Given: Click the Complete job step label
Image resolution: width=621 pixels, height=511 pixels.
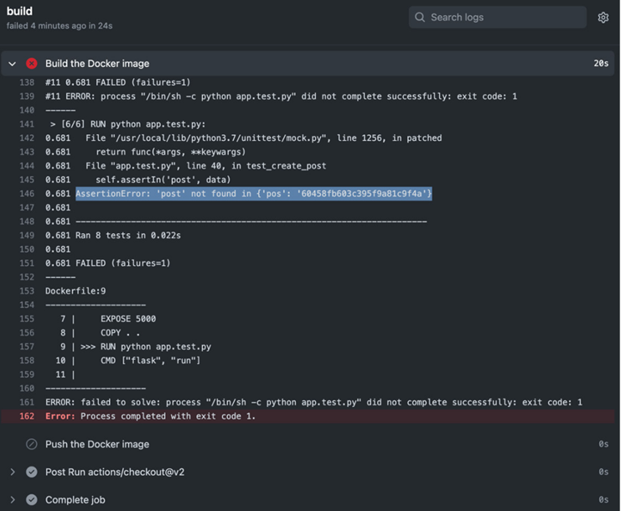Looking at the screenshot, I should click(x=75, y=499).
